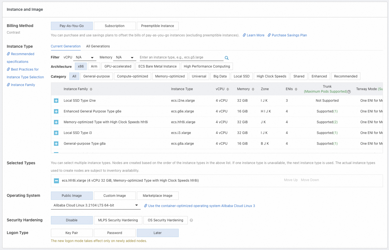
Task: Select Subscription billing method
Action: (115, 26)
